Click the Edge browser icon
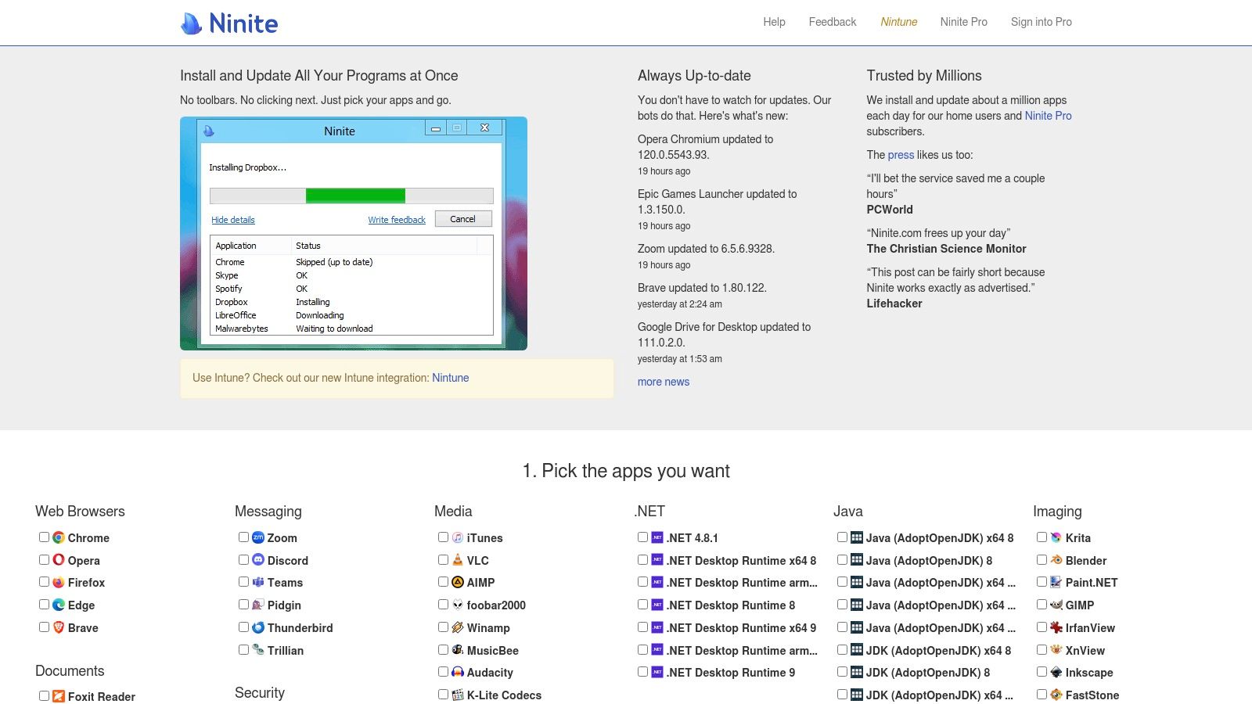The width and height of the screenshot is (1252, 704). [x=59, y=605]
